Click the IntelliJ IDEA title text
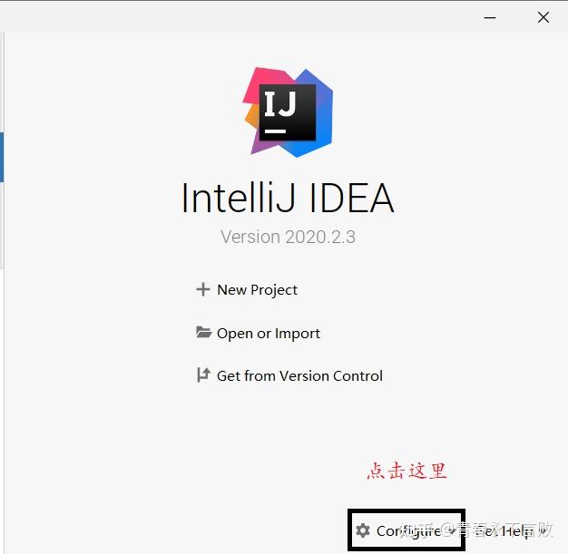 click(288, 198)
